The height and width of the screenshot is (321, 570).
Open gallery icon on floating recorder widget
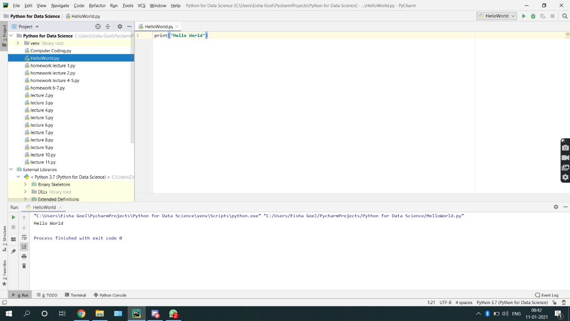tap(565, 168)
